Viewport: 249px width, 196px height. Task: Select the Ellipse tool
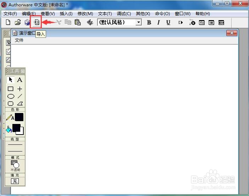(x=11, y=96)
